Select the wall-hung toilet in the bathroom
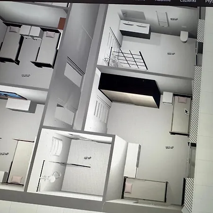 (x=184, y=36)
